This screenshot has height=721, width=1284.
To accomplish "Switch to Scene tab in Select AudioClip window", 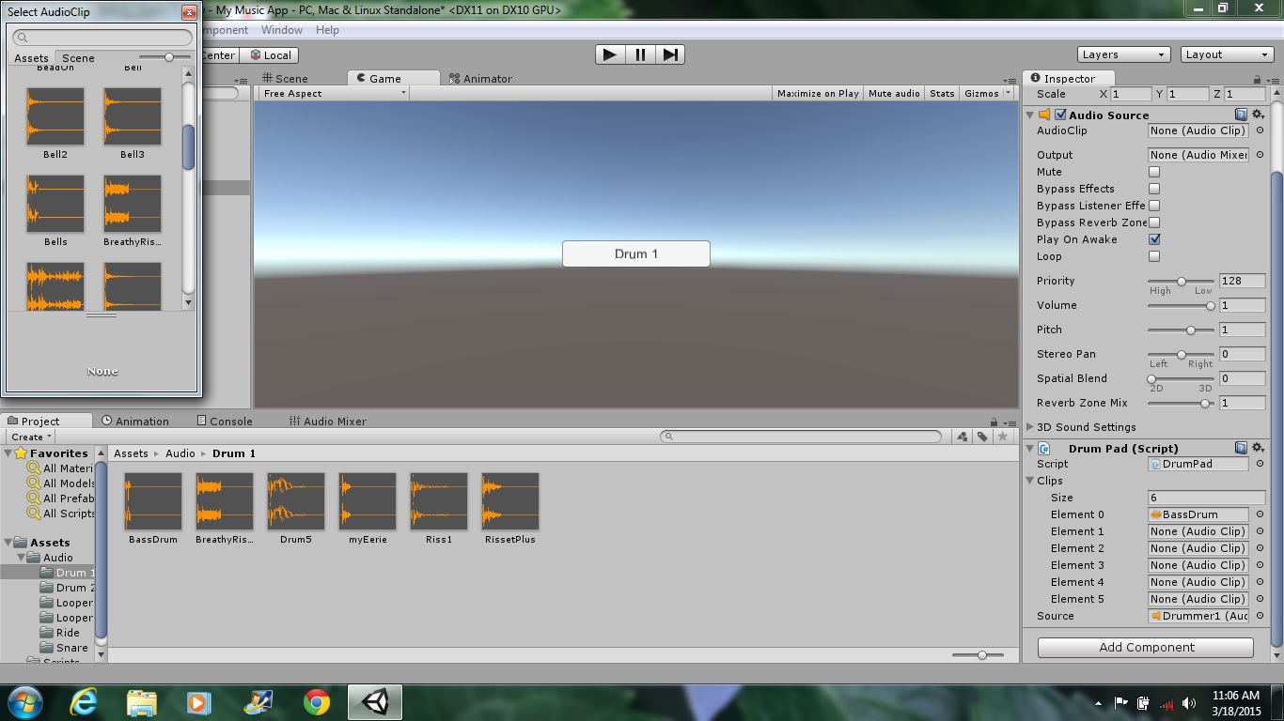I will tap(78, 58).
